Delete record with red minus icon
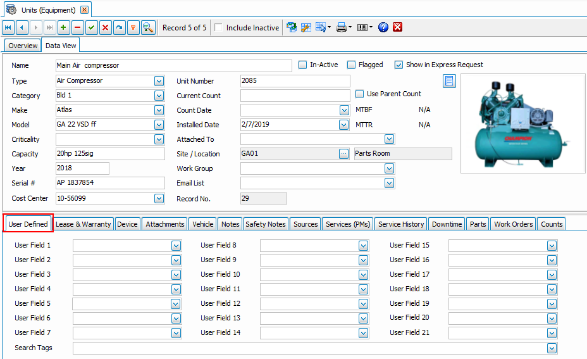This screenshot has height=359, width=587. [x=78, y=27]
